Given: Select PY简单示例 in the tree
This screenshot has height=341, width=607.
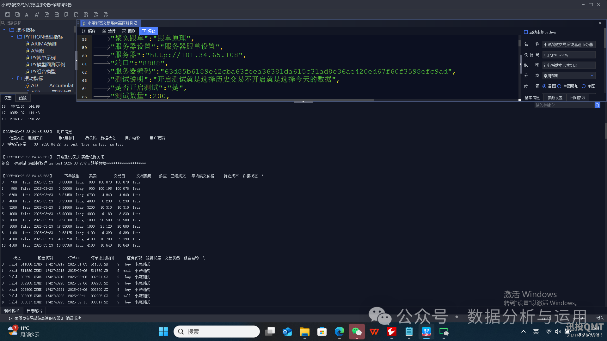Looking at the screenshot, I should [x=43, y=57].
